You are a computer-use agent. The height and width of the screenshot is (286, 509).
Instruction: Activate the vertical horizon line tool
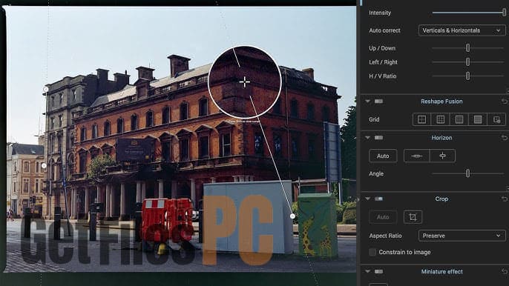click(442, 156)
